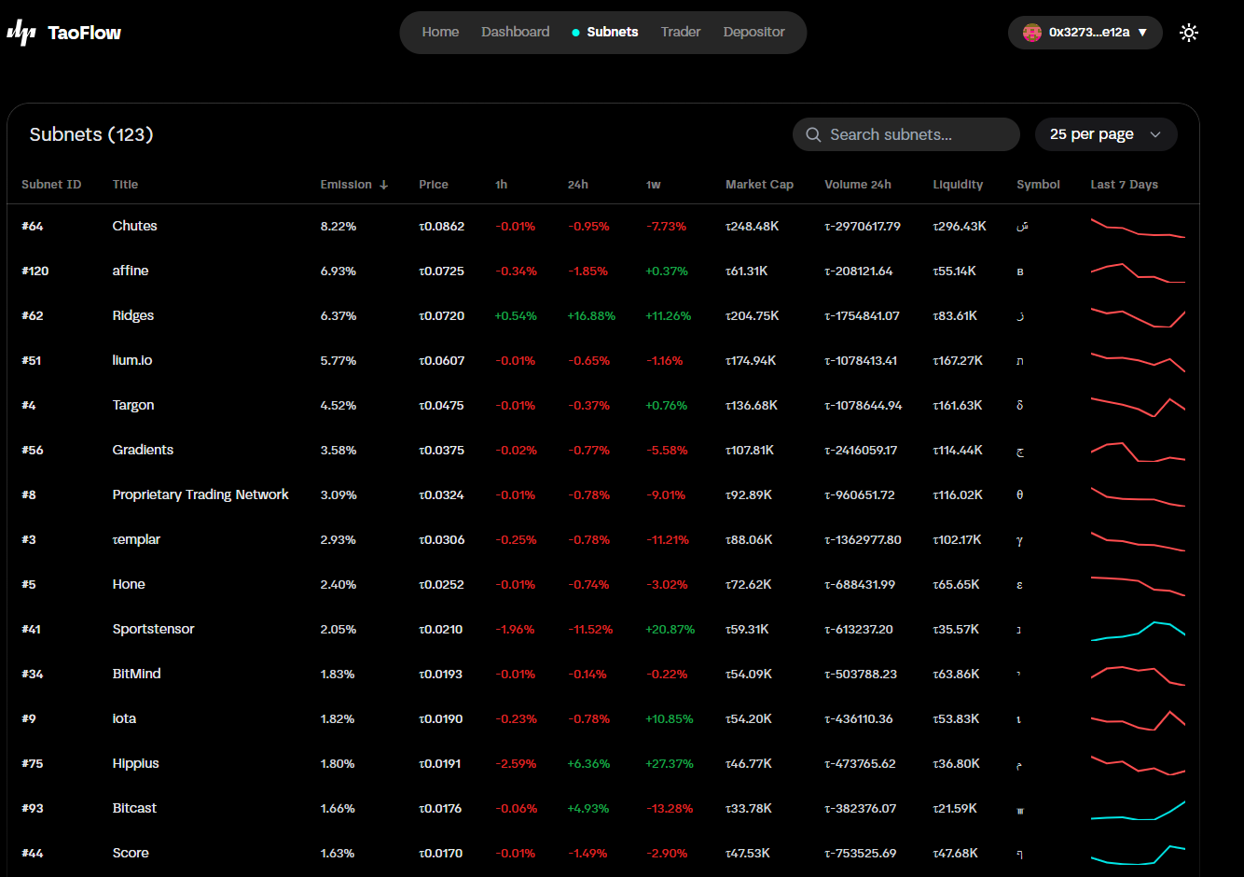Sort table by Volume 24h column
Image resolution: width=1244 pixels, height=877 pixels.
(x=857, y=185)
